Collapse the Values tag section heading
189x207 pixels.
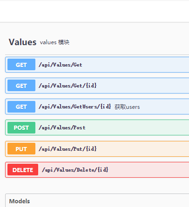pos(22,42)
